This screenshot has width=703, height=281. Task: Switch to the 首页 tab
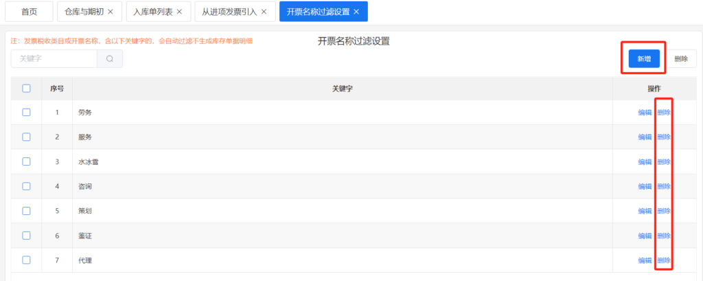(29, 12)
